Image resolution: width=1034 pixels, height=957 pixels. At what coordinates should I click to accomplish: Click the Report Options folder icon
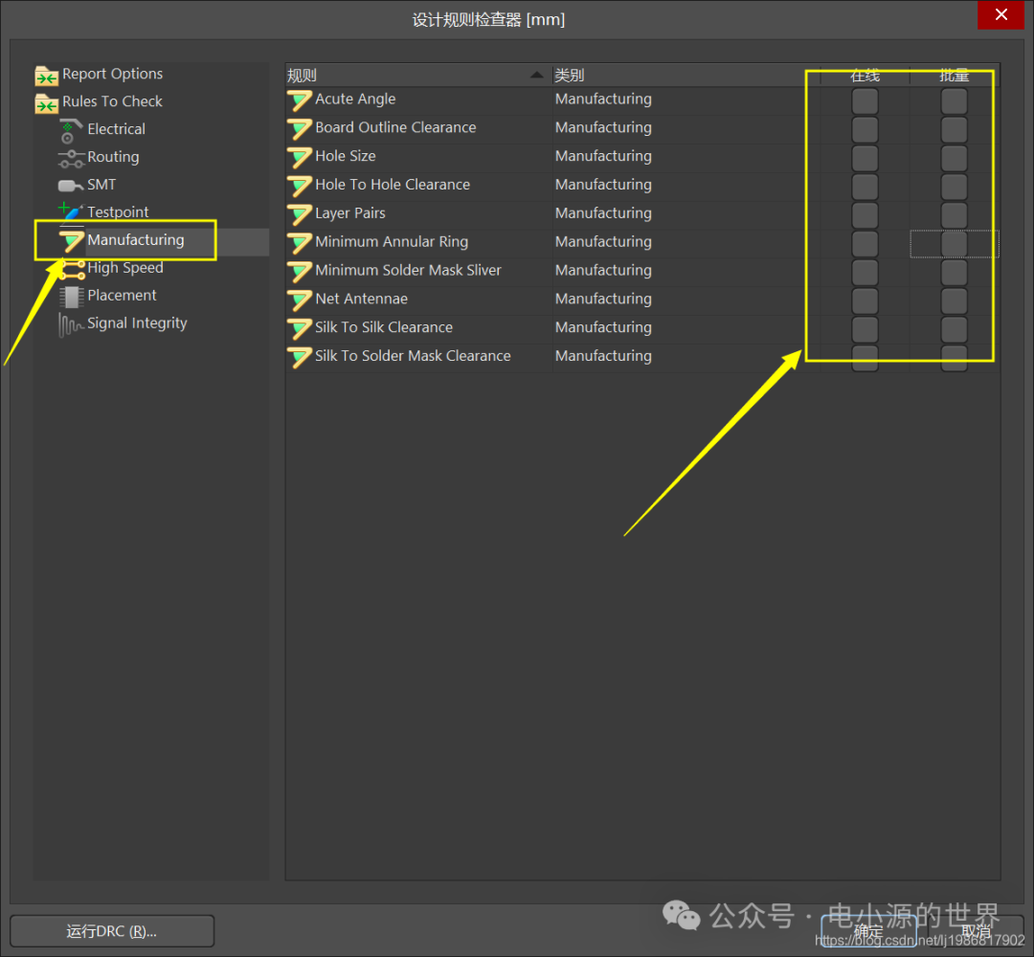click(46, 76)
